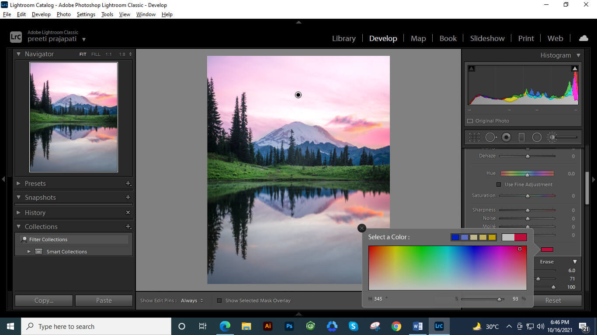Enable Use Fine Adjustment for Hue
597x335 pixels.
pyautogui.click(x=499, y=185)
